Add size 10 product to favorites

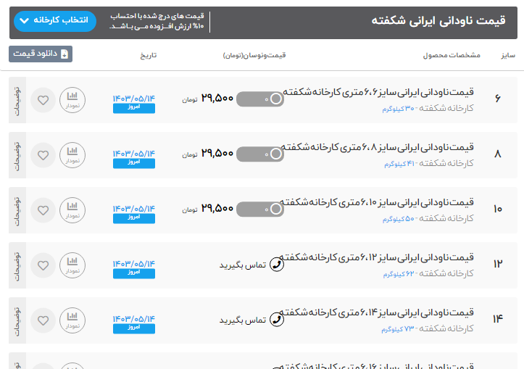pos(43,210)
